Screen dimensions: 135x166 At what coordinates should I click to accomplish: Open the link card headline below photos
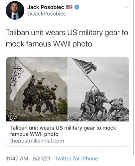[x=63, y=131]
